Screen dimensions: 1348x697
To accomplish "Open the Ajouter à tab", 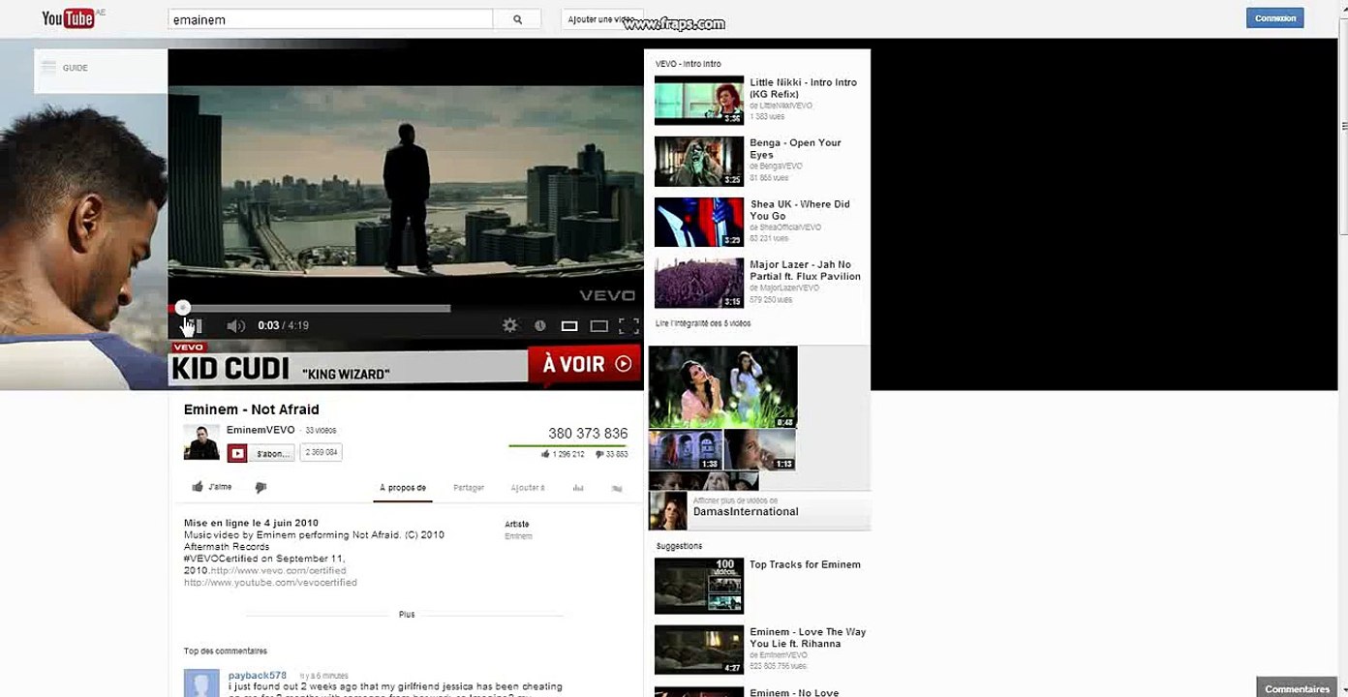I will tap(528, 488).
